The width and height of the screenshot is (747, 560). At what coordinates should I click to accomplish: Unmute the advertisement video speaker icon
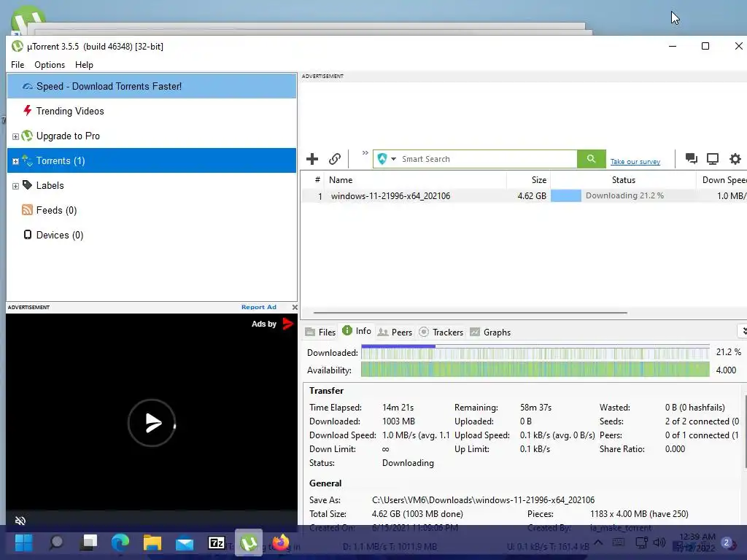20,521
